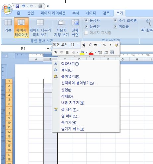This screenshot has height=164, width=153.
Task: Choose Unhide (숨기기 취소) from context menu
Action: 86,129
